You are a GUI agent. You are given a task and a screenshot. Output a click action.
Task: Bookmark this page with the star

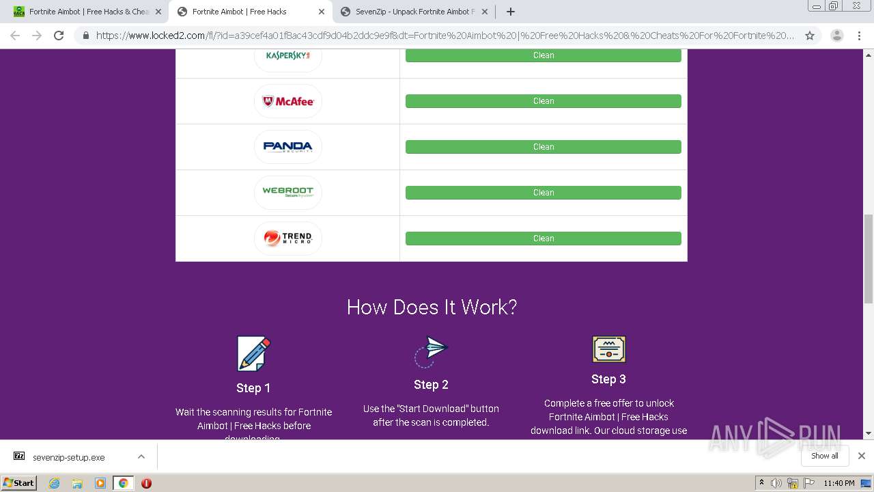(810, 36)
